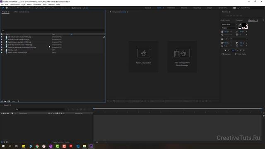Expand hidden panels with double arrow
This screenshot has height=149, width=265.
[263, 20]
